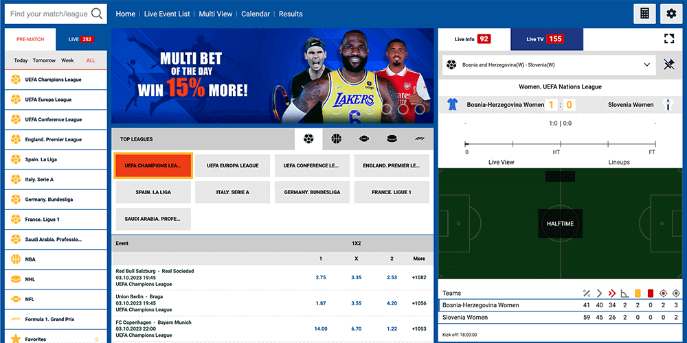This screenshot has height=343, width=687.
Task: Click the search magnifier icon
Action: point(97,14)
